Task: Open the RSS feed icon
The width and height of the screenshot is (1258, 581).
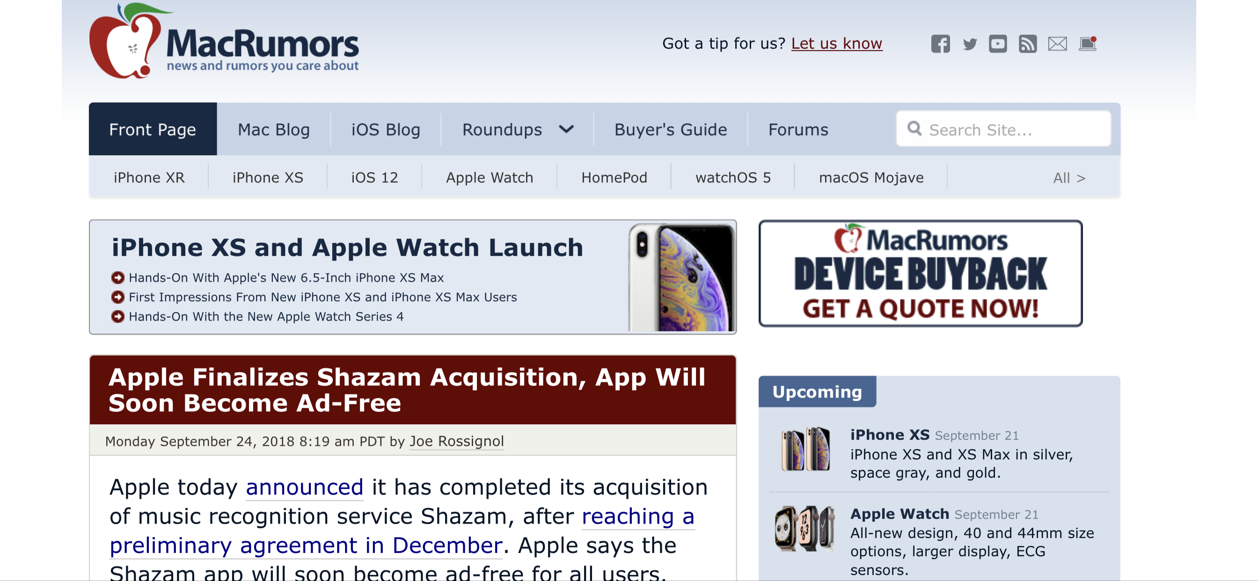Action: coord(1027,44)
